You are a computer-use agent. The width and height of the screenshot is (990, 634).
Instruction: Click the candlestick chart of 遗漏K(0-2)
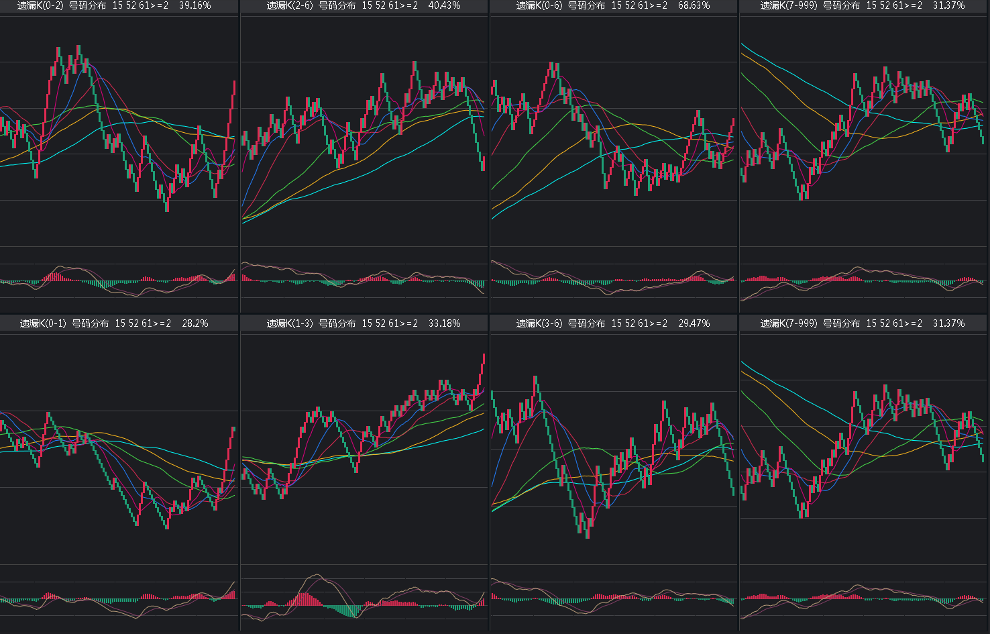[119, 131]
